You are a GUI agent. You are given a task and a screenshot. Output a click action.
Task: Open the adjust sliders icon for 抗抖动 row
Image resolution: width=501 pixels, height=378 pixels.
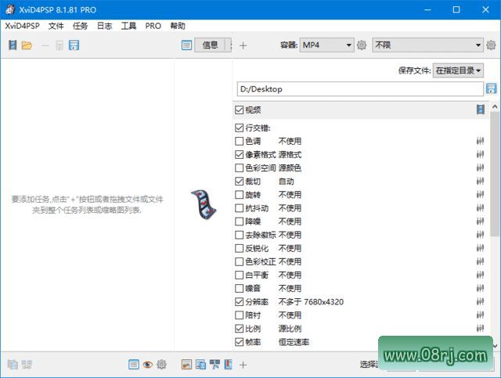(480, 208)
